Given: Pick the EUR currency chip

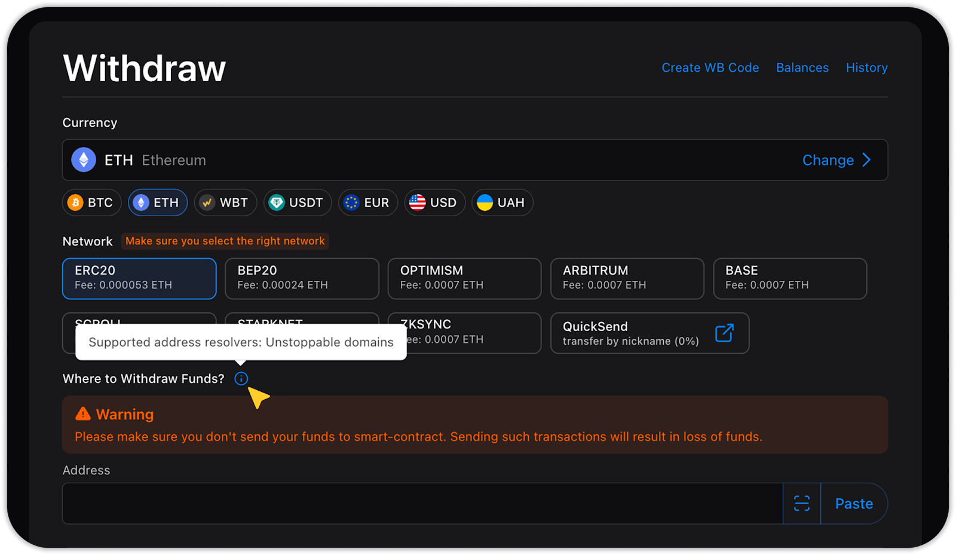Looking at the screenshot, I should pyautogui.click(x=367, y=203).
